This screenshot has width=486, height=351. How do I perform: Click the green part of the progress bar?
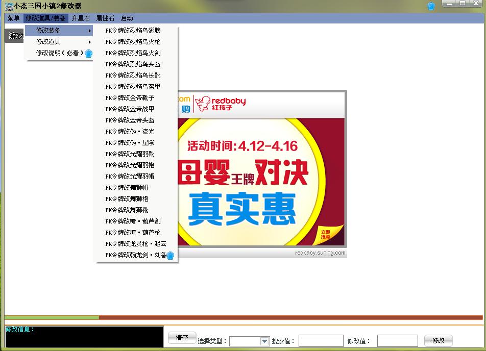click(x=52, y=317)
